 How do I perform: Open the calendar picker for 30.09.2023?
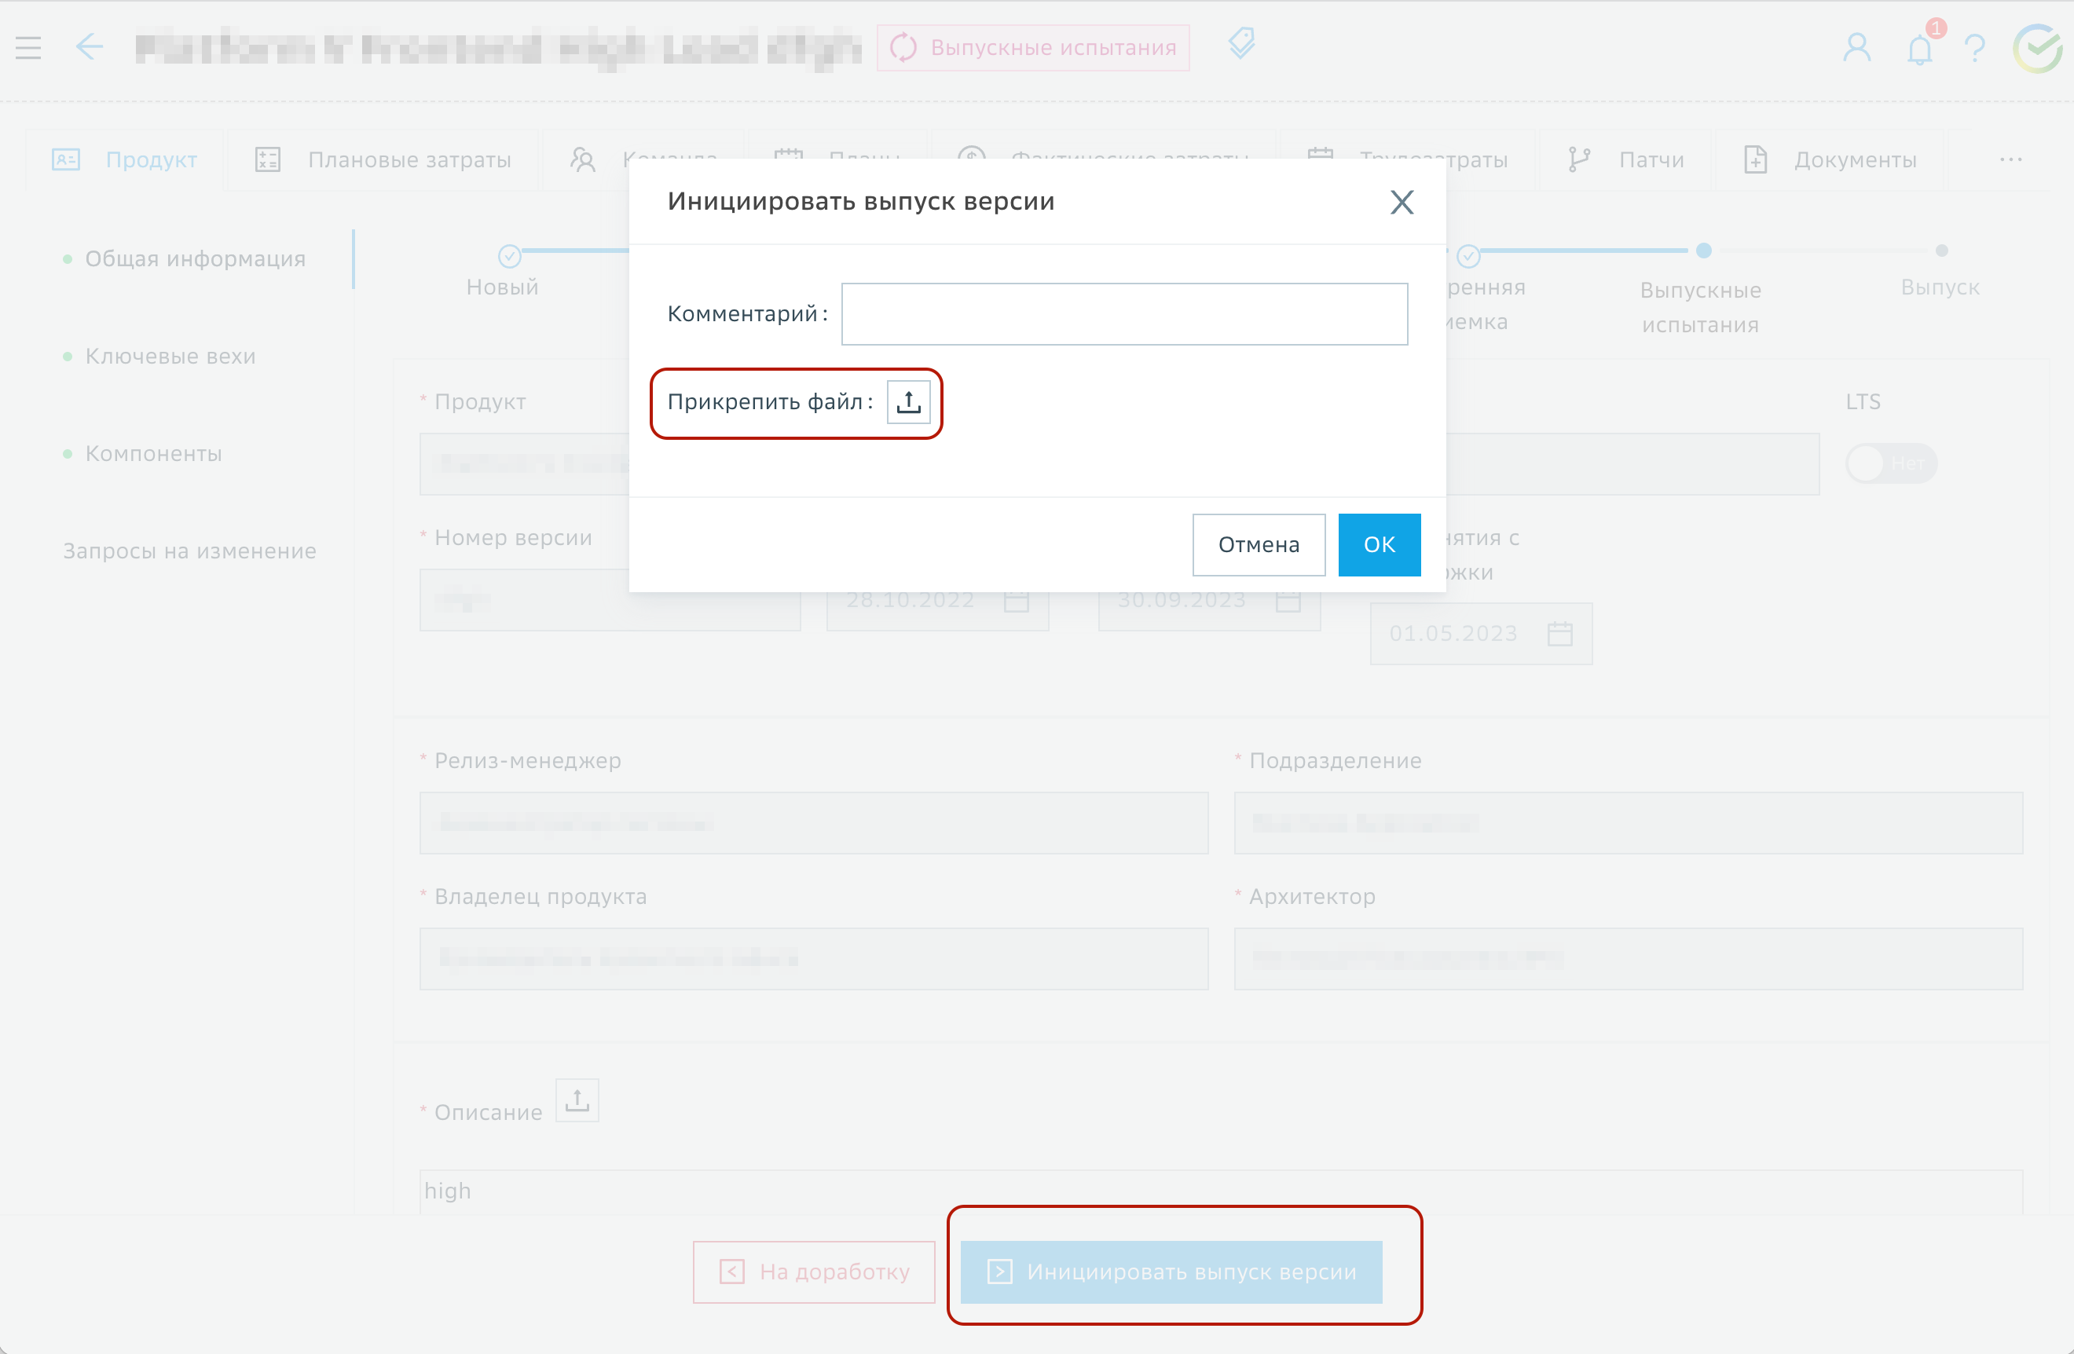(x=1287, y=599)
